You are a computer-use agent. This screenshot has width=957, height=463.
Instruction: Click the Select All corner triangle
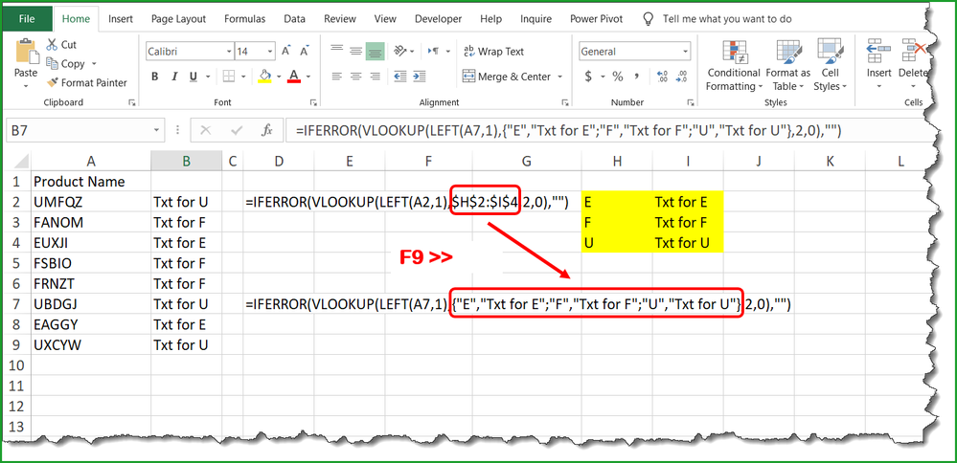(19, 162)
